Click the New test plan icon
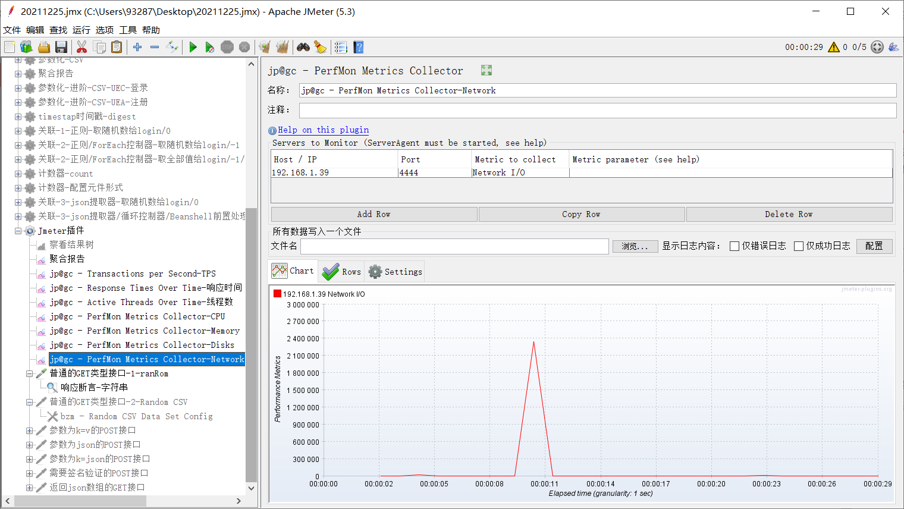This screenshot has height=509, width=904. [10, 47]
